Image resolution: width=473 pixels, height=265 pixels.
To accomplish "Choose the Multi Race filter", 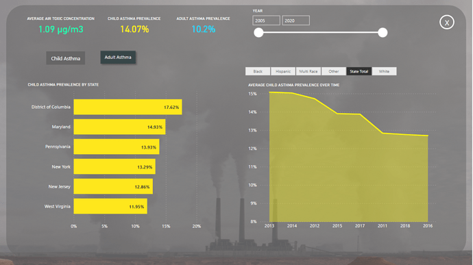I will coord(308,71).
